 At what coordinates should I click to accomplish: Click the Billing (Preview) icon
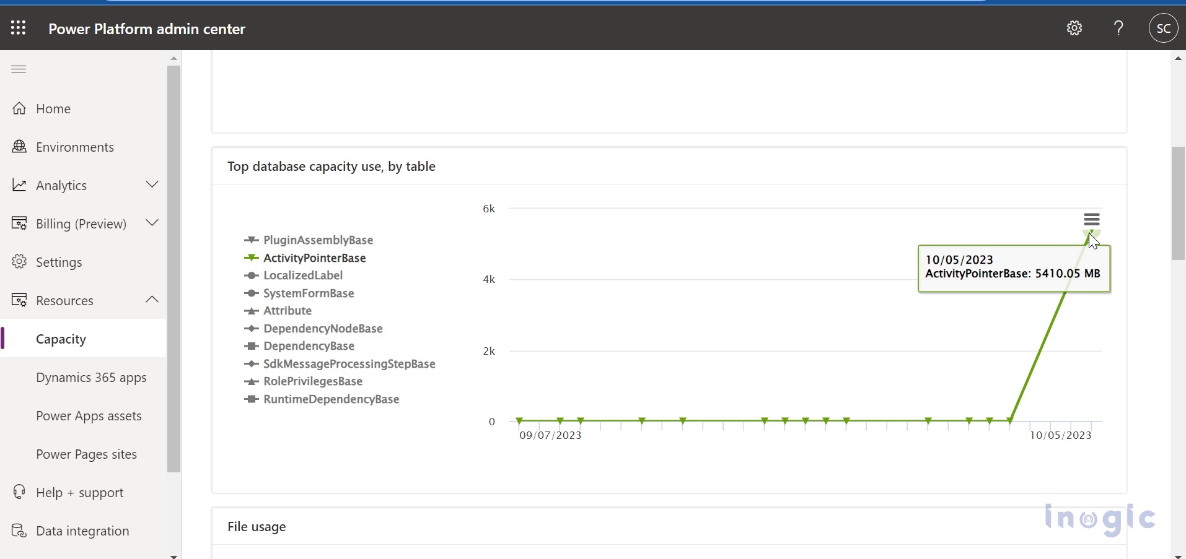19,223
